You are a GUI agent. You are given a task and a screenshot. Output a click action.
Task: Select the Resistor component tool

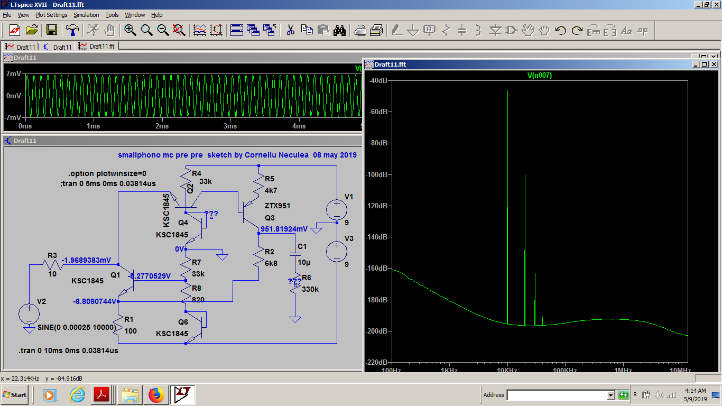446,30
